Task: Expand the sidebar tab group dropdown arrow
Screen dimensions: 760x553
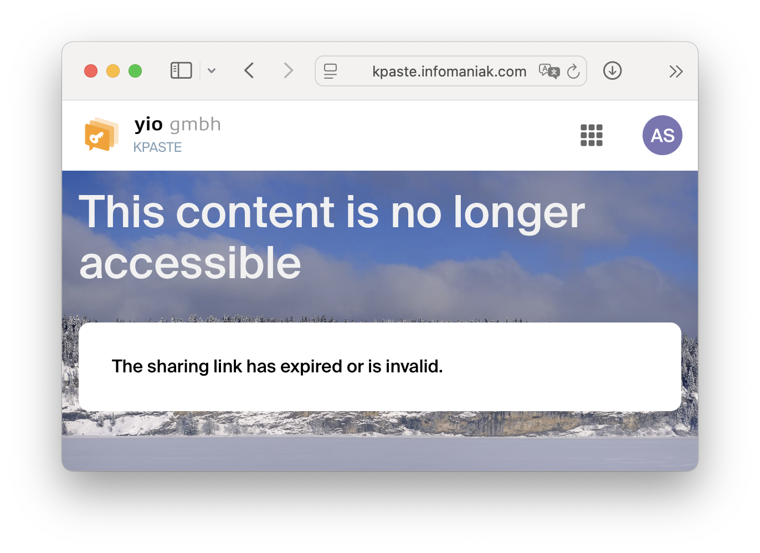Action: 212,71
